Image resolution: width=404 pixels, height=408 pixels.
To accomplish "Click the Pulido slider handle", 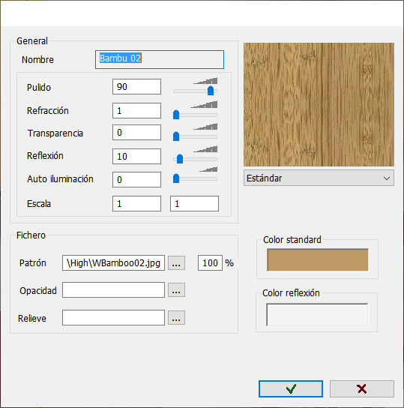I will 211,91.
